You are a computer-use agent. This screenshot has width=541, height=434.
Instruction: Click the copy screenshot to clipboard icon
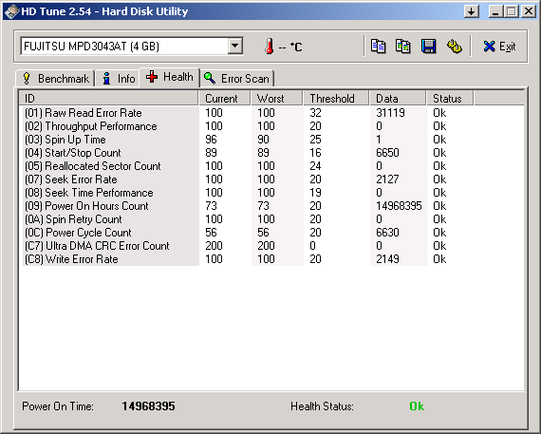(x=403, y=47)
